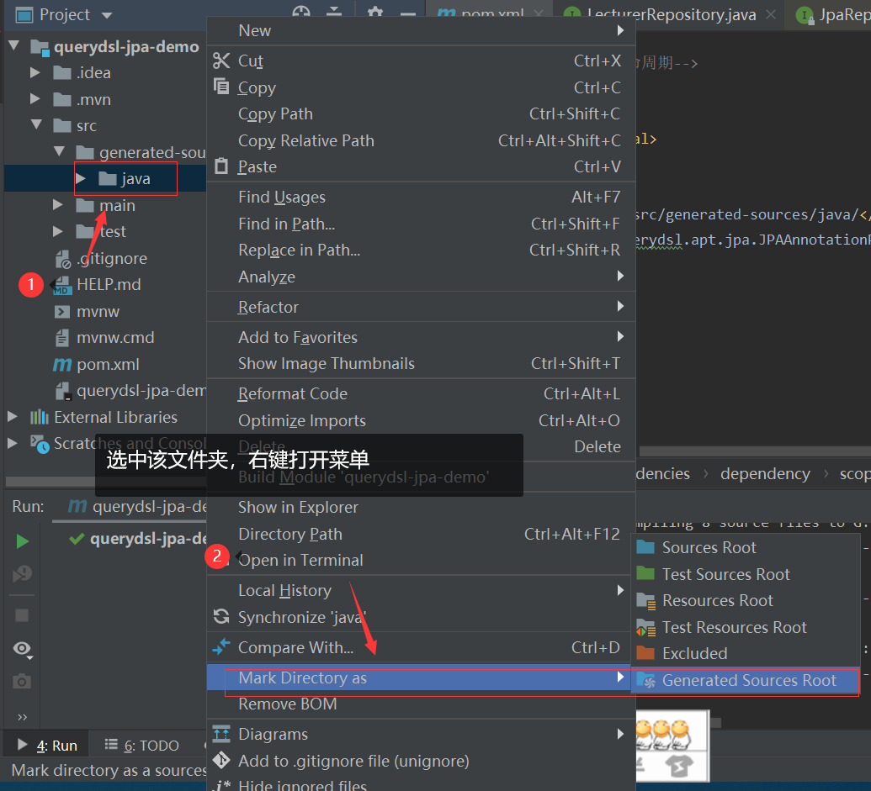Click the Copy icon in context menu

coord(221,87)
